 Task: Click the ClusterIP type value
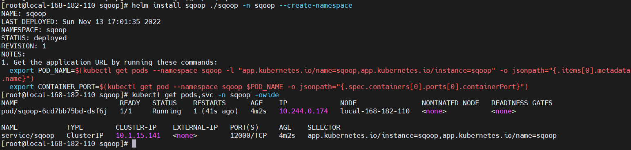coord(85,135)
